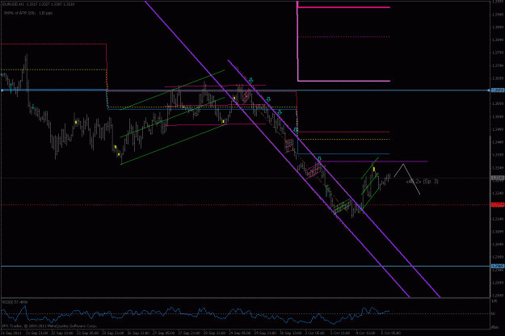Click the '27 Sep 05:00' time axis label
Image resolution: width=505 pixels, height=336 pixels.
164,333
